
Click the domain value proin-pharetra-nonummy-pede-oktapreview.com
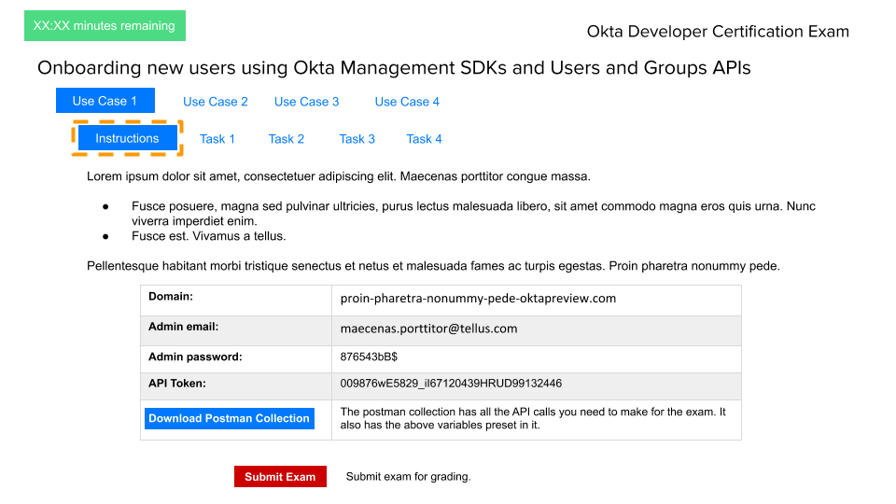[x=478, y=299]
